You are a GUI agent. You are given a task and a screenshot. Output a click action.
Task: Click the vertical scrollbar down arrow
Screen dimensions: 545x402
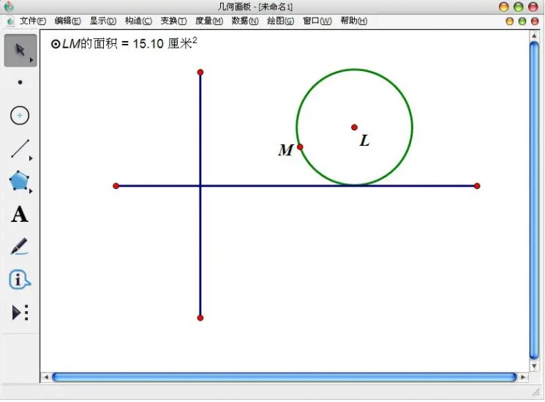[534, 365]
